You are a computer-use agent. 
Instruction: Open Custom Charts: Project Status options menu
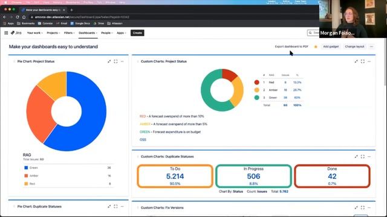coord(369,61)
